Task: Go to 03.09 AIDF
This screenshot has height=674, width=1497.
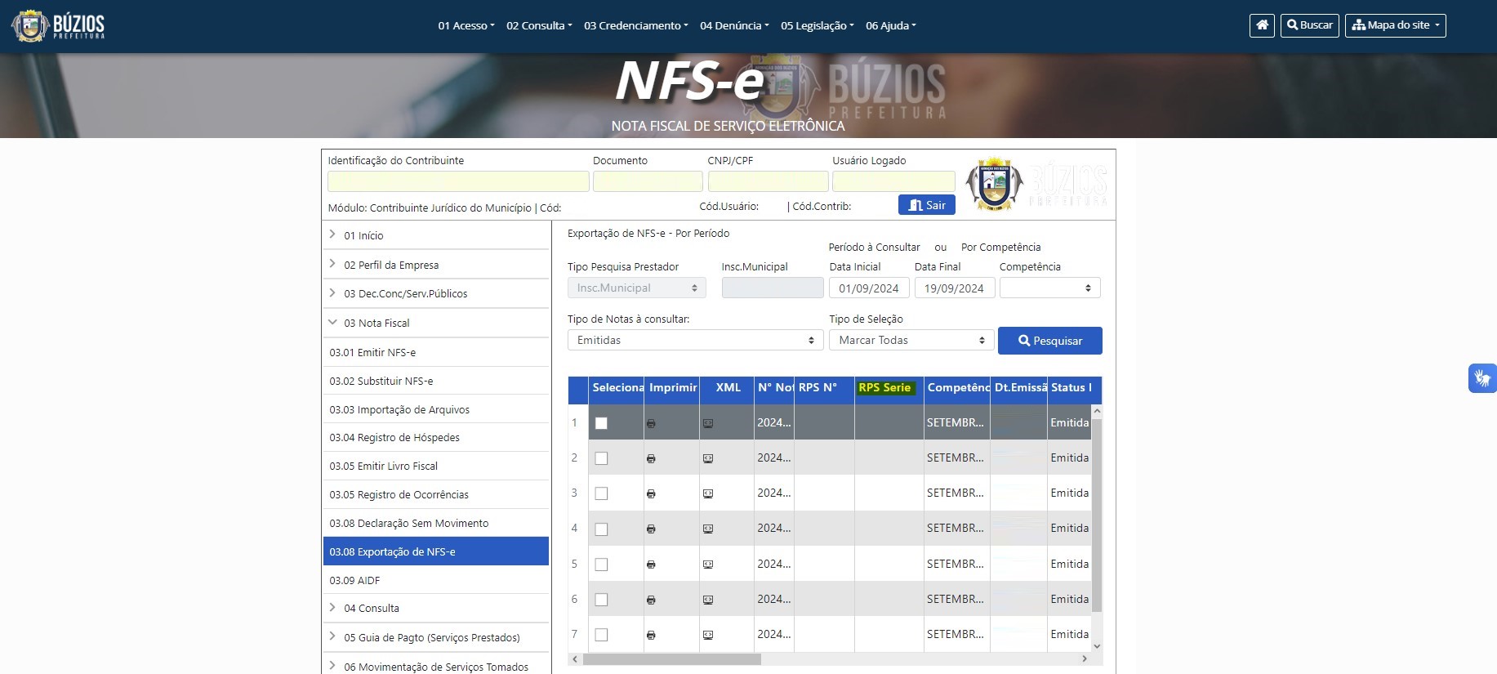Action: point(436,580)
